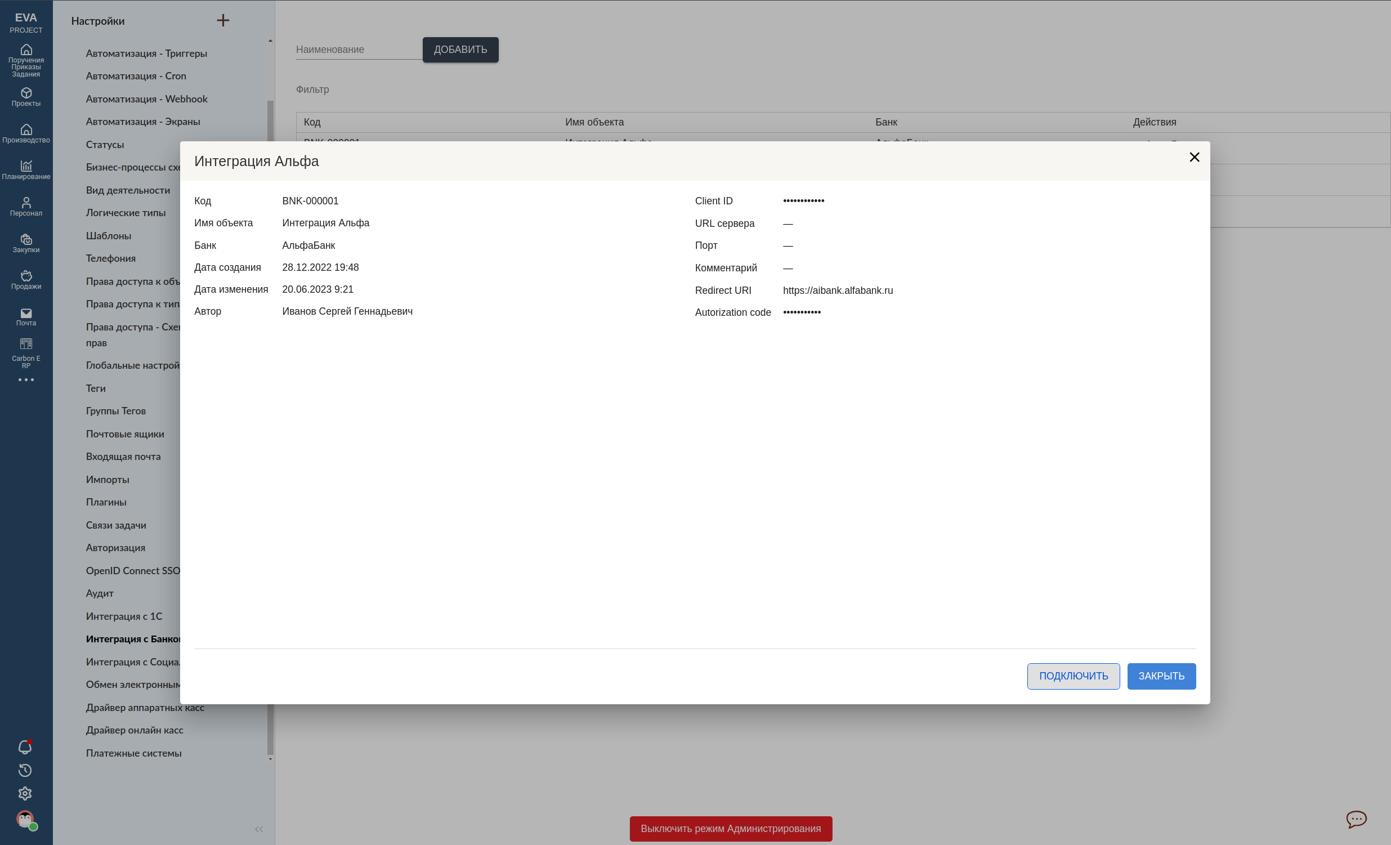The image size is (1391, 845).
Task: Open settings gear in sidebar
Action: click(x=25, y=794)
